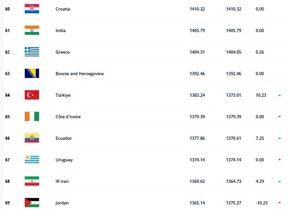Viewport: 288px width, 209px height.
Task: Click the Jordan flag icon
Action: [x=32, y=202]
